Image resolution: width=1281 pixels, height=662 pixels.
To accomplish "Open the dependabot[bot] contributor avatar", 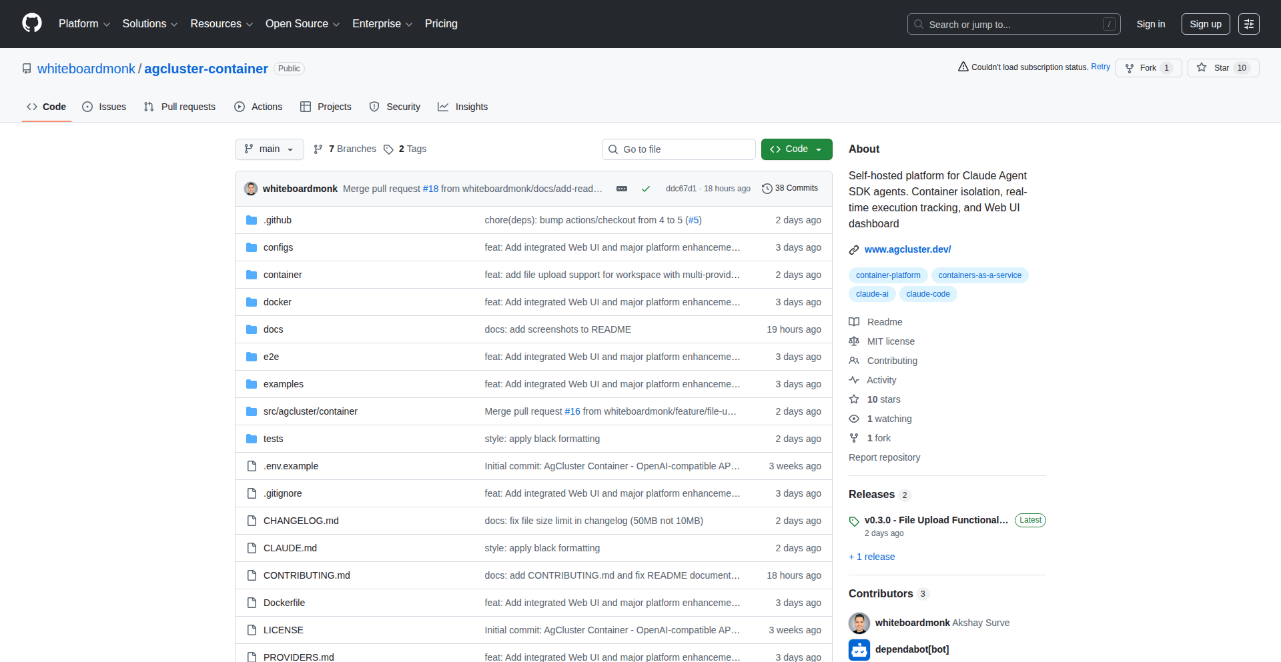I will (859, 649).
